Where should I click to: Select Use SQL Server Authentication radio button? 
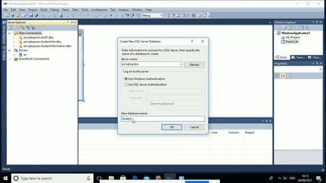(126, 84)
